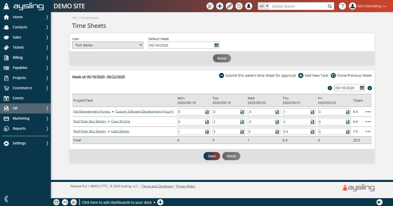Open note icon for Logo Design Thursday
Image resolution: width=393 pixels, height=206 pixels.
pos(312,132)
